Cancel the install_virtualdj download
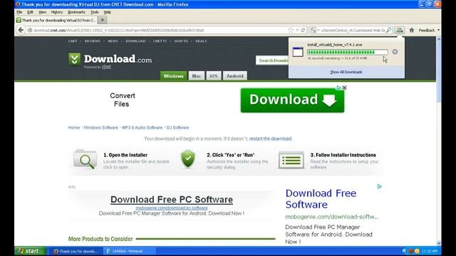This screenshot has width=456, height=256. (x=395, y=52)
